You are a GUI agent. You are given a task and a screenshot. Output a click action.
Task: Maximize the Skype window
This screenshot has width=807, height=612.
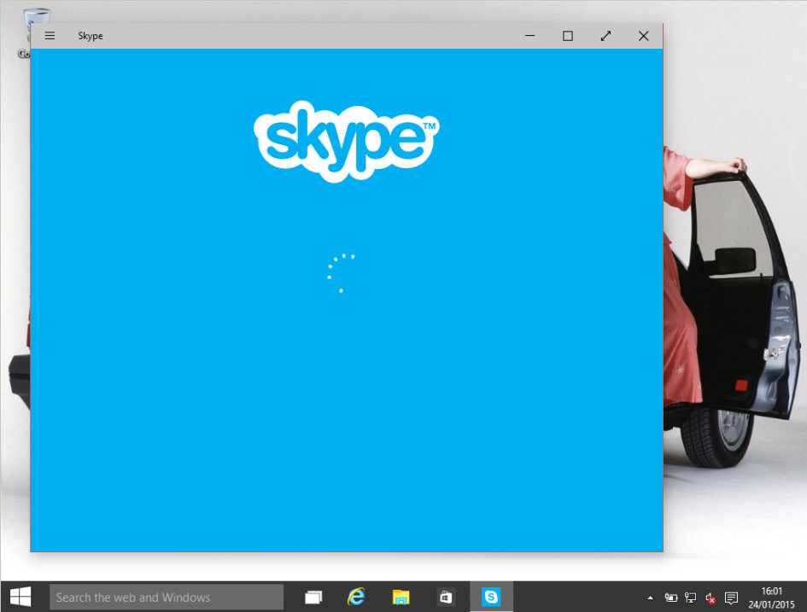(x=567, y=36)
